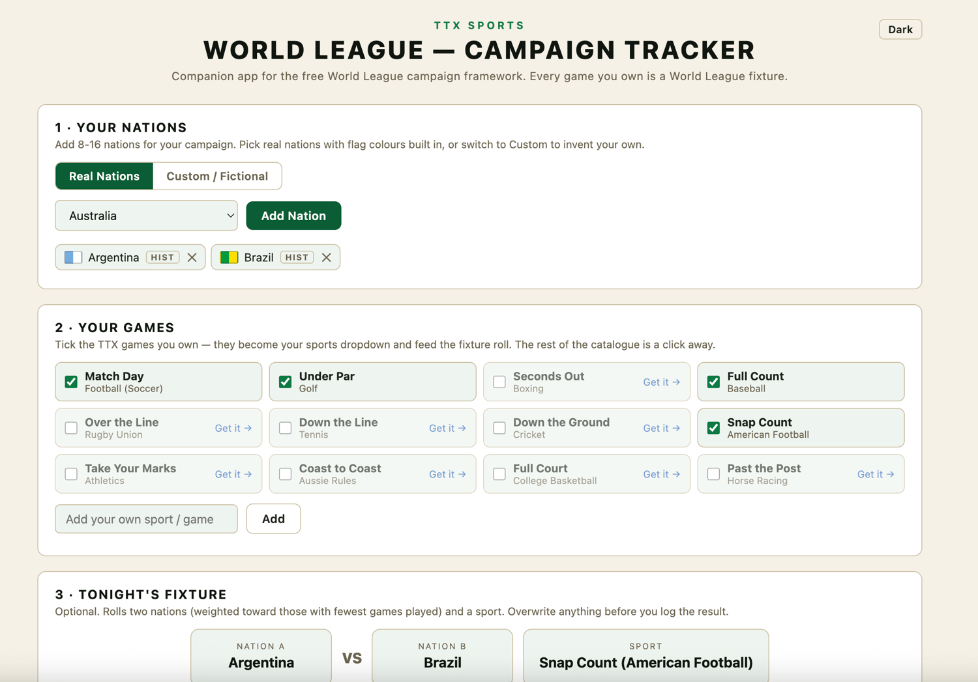Viewport: 978px width, 682px height.
Task: Open Get it link for Seconds Out
Action: pos(661,382)
